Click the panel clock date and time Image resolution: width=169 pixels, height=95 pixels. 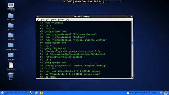point(143,93)
